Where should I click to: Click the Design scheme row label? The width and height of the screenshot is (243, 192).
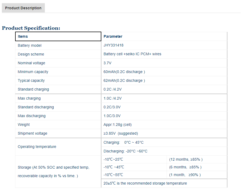pyautogui.click(x=31, y=54)
